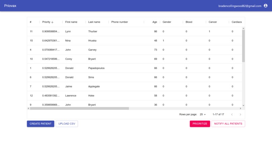The height and width of the screenshot is (146, 272).
Task: Select last name Hoke cell
Action: coord(91,96)
